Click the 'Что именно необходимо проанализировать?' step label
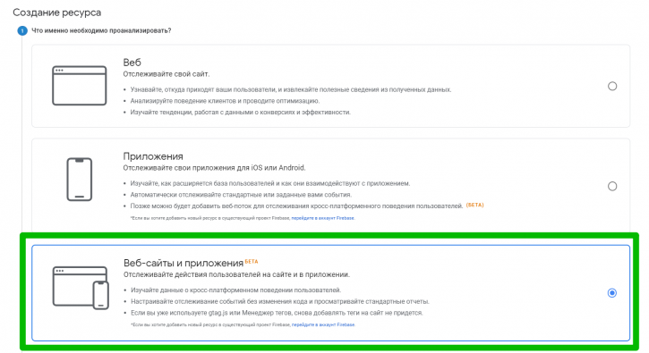This screenshot has width=649, height=353. click(101, 30)
